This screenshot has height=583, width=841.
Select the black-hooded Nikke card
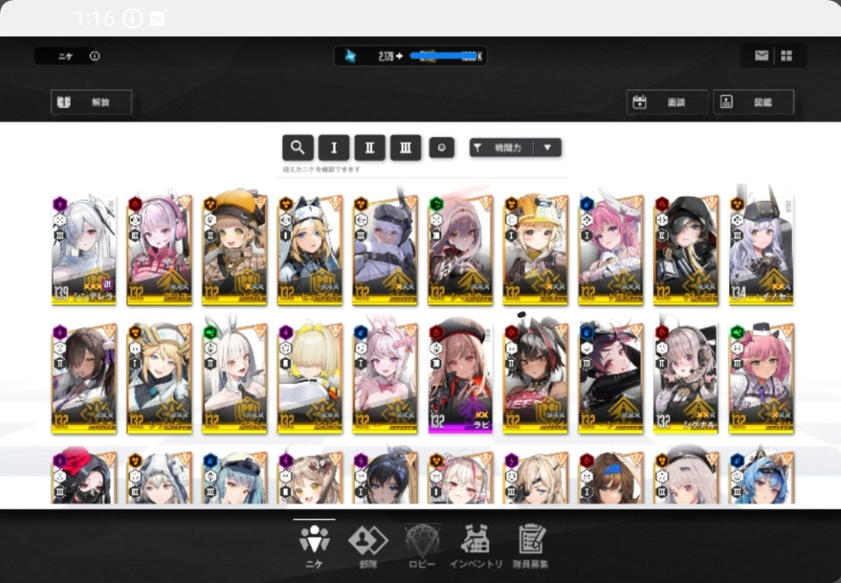685,250
